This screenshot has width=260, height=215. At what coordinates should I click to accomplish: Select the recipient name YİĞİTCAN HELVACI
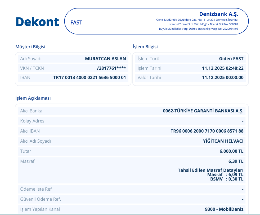pos(223,141)
